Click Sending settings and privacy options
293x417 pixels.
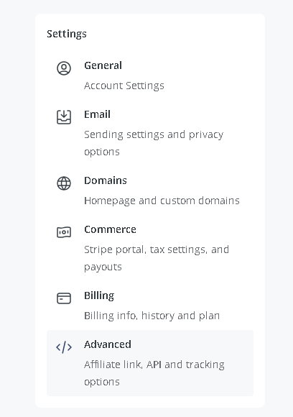[x=154, y=143]
